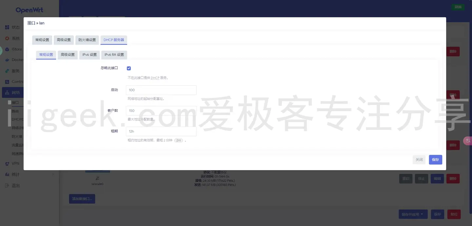This screenshot has width=472, height=226.
Task: Select the 网络 network sidebar icon
Action: point(7,92)
